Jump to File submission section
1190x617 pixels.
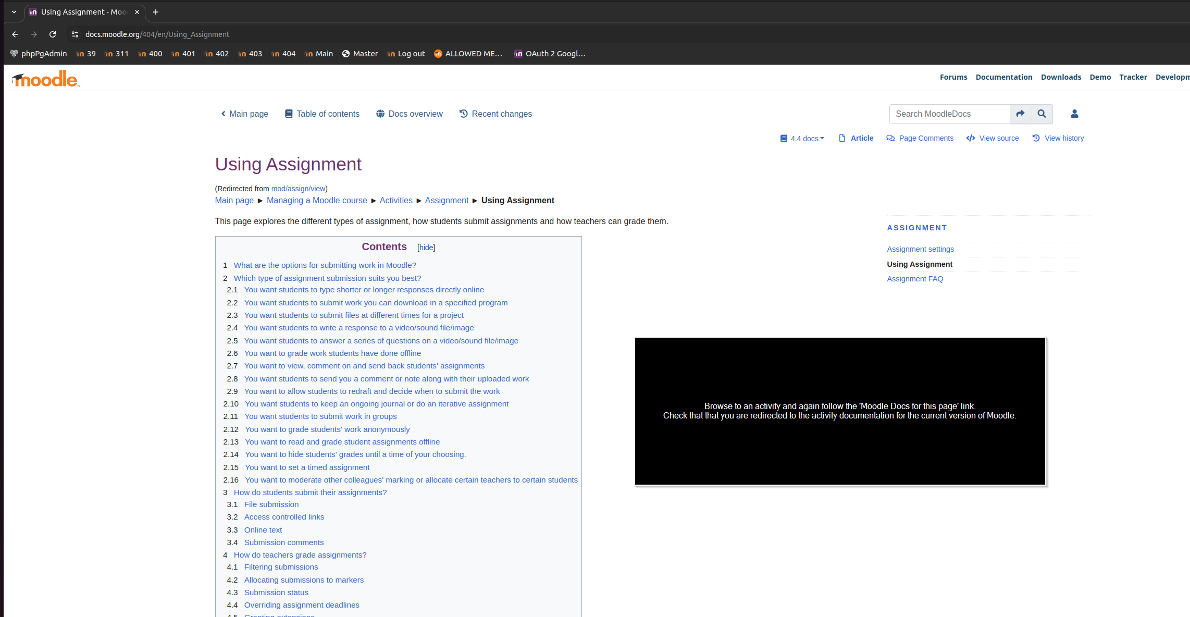tap(271, 504)
